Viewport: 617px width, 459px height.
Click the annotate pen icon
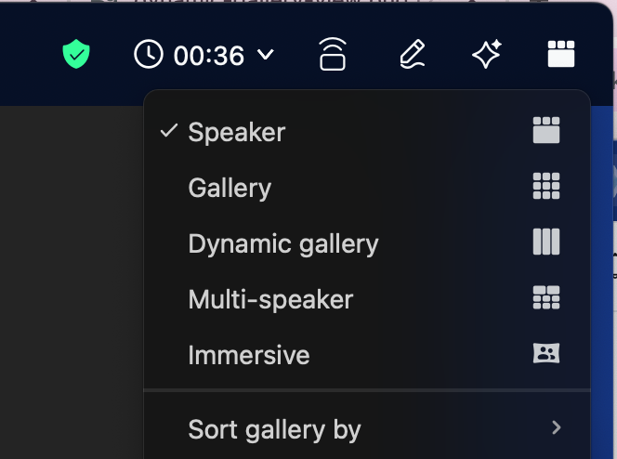coord(411,55)
